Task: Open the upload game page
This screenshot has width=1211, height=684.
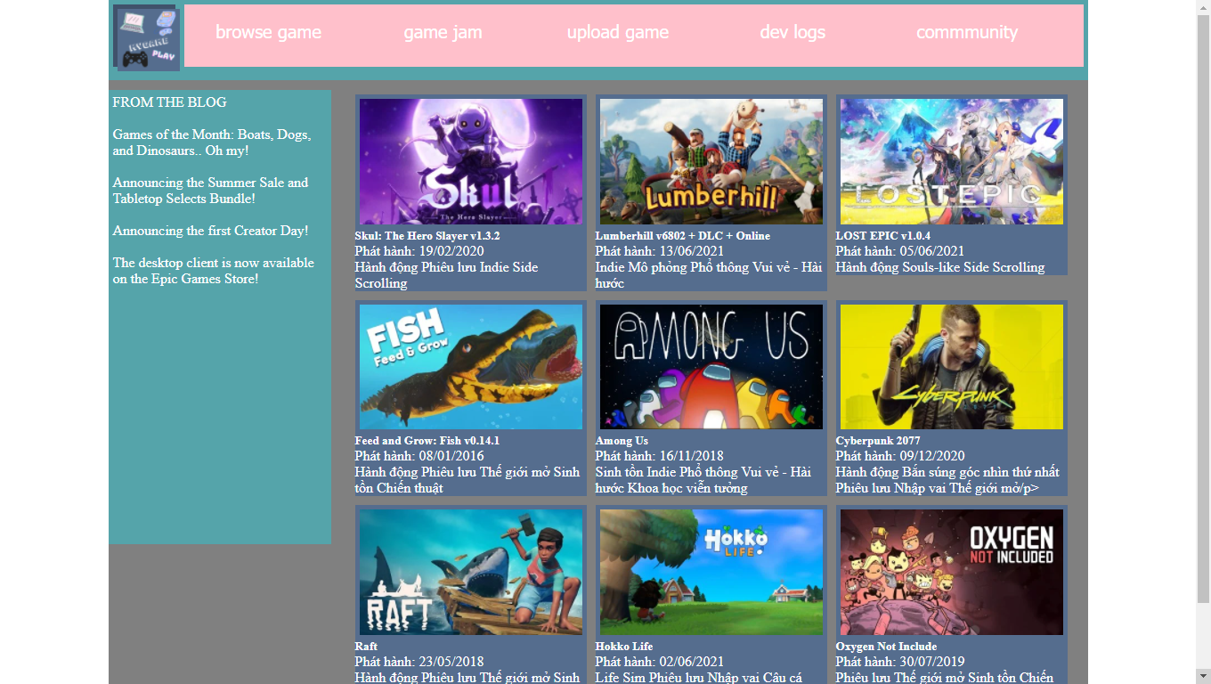Action: click(618, 32)
